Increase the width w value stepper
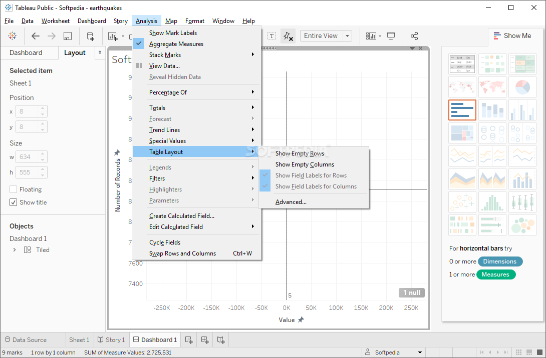 [x=43, y=153]
